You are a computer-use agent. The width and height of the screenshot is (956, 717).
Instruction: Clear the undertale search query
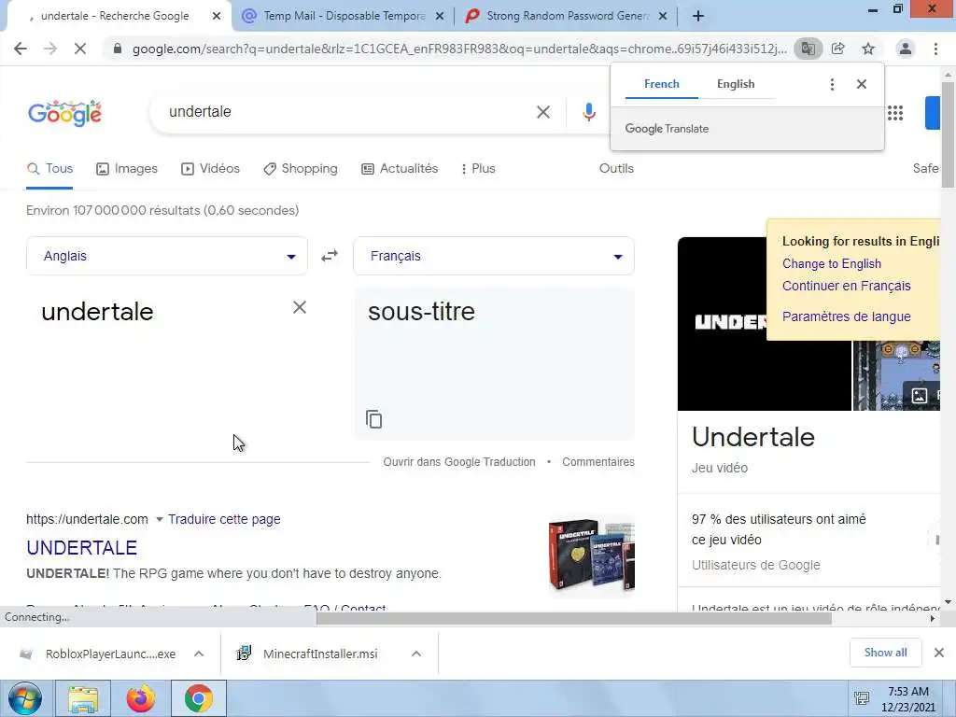[x=543, y=112]
